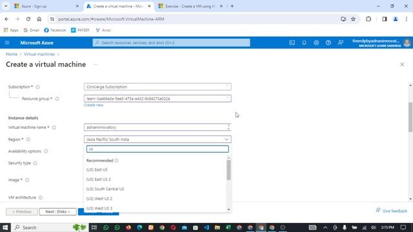This screenshot has width=413, height=232.
Task: Go to Virtual machines breadcrumb
Action: [x=39, y=54]
